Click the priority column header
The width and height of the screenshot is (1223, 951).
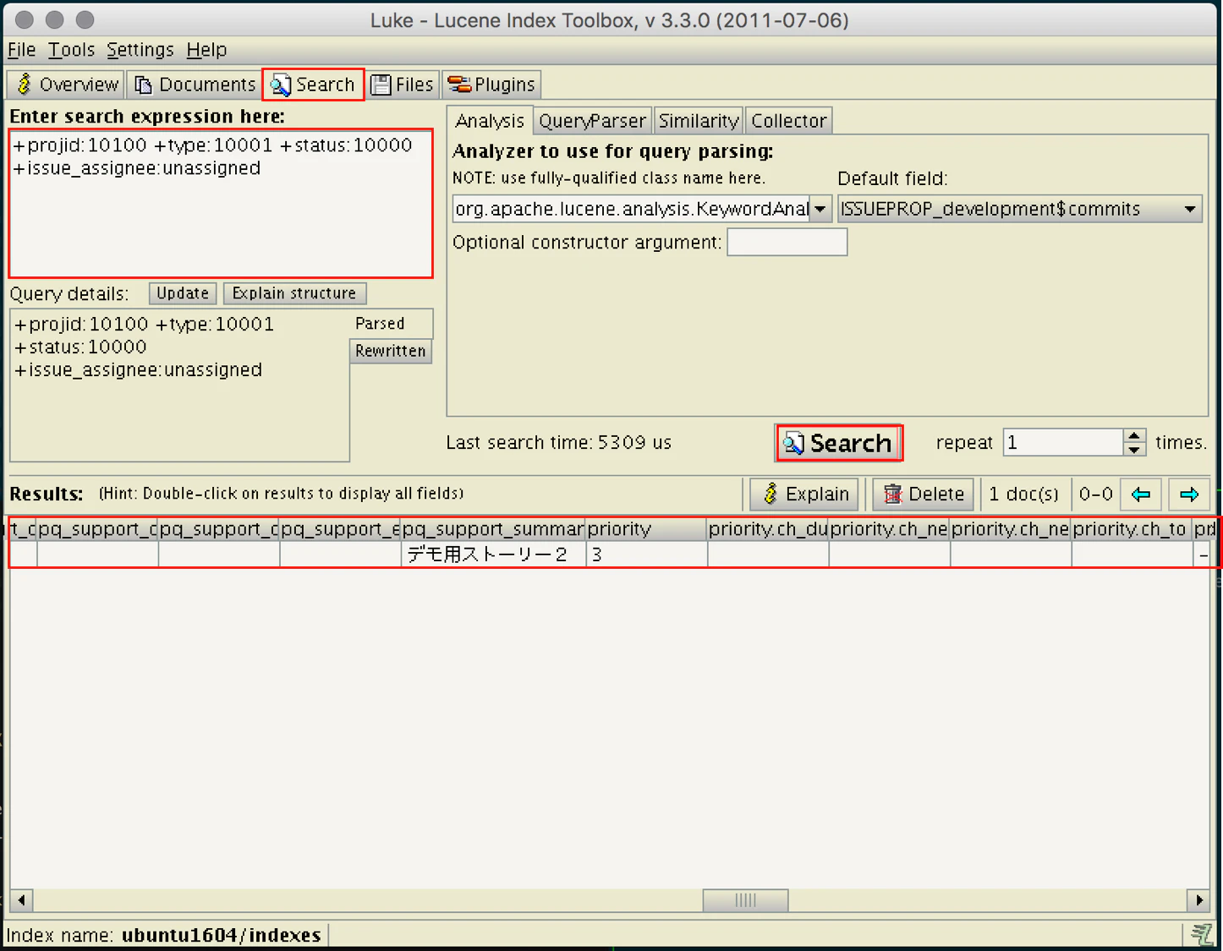[646, 529]
